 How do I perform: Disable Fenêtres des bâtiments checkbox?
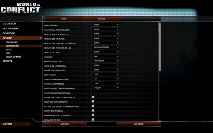(x=93, y=101)
